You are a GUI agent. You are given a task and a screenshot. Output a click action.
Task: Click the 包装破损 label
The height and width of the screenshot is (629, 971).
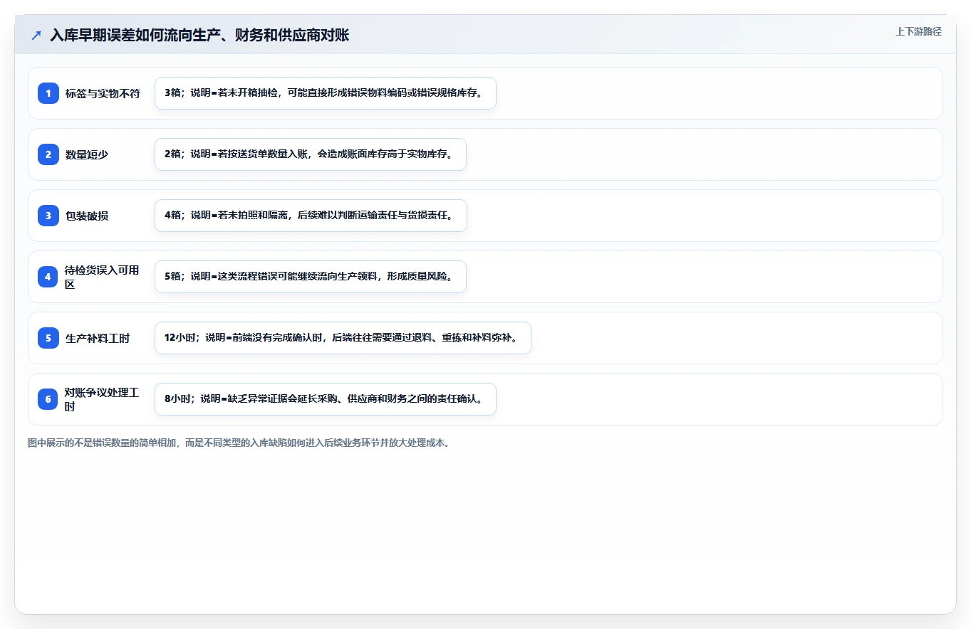(x=87, y=216)
